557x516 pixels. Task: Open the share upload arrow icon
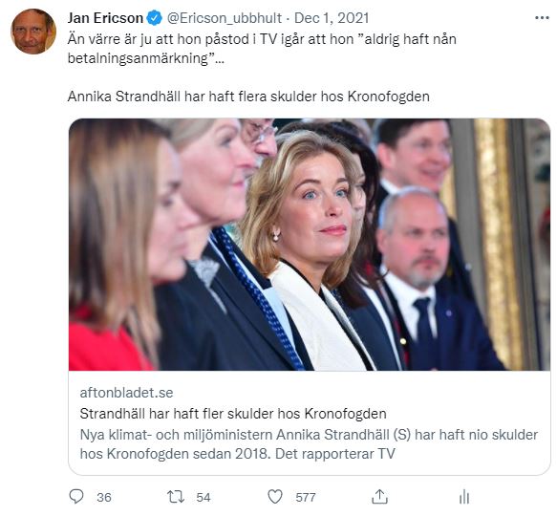(x=379, y=497)
